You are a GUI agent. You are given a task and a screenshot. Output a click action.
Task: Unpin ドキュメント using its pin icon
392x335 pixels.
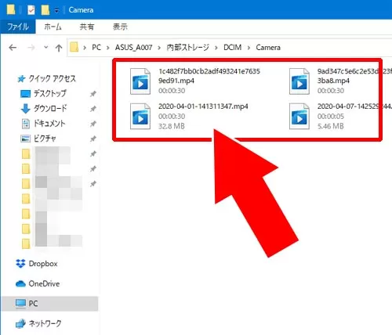tap(93, 124)
